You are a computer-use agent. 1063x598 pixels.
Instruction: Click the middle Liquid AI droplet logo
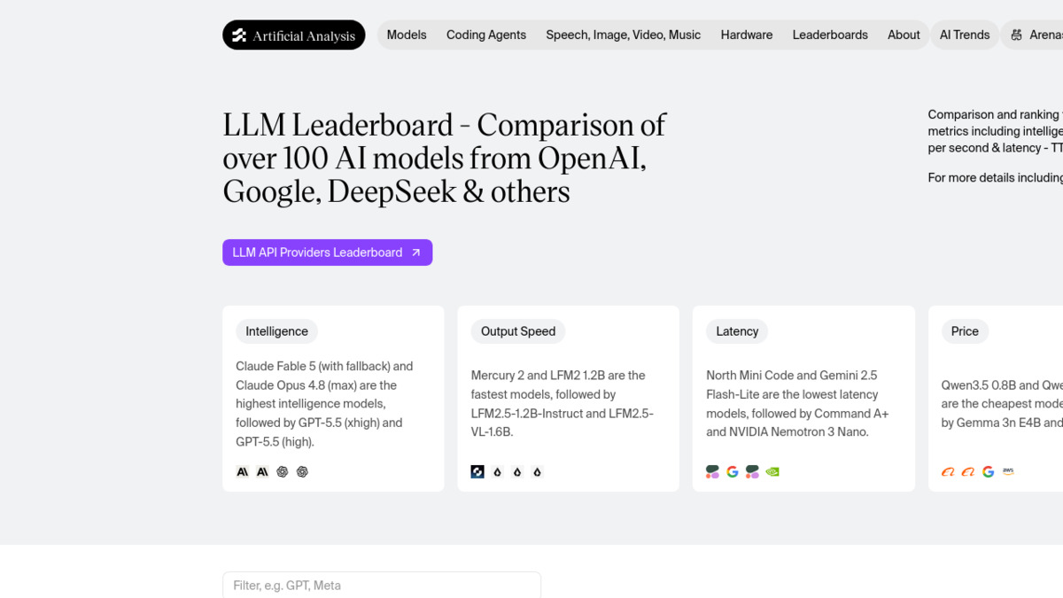point(517,472)
